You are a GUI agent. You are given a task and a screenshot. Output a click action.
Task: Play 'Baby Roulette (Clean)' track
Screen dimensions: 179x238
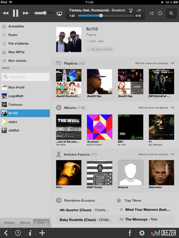tap(85, 220)
